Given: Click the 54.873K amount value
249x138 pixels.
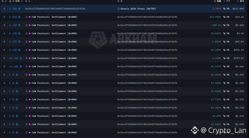Looking at the screenshot, I should [x=216, y=75].
